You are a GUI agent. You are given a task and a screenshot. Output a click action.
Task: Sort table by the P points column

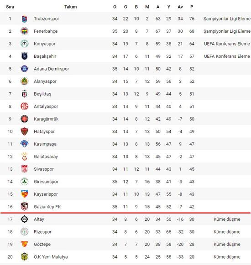pyautogui.click(x=192, y=7)
